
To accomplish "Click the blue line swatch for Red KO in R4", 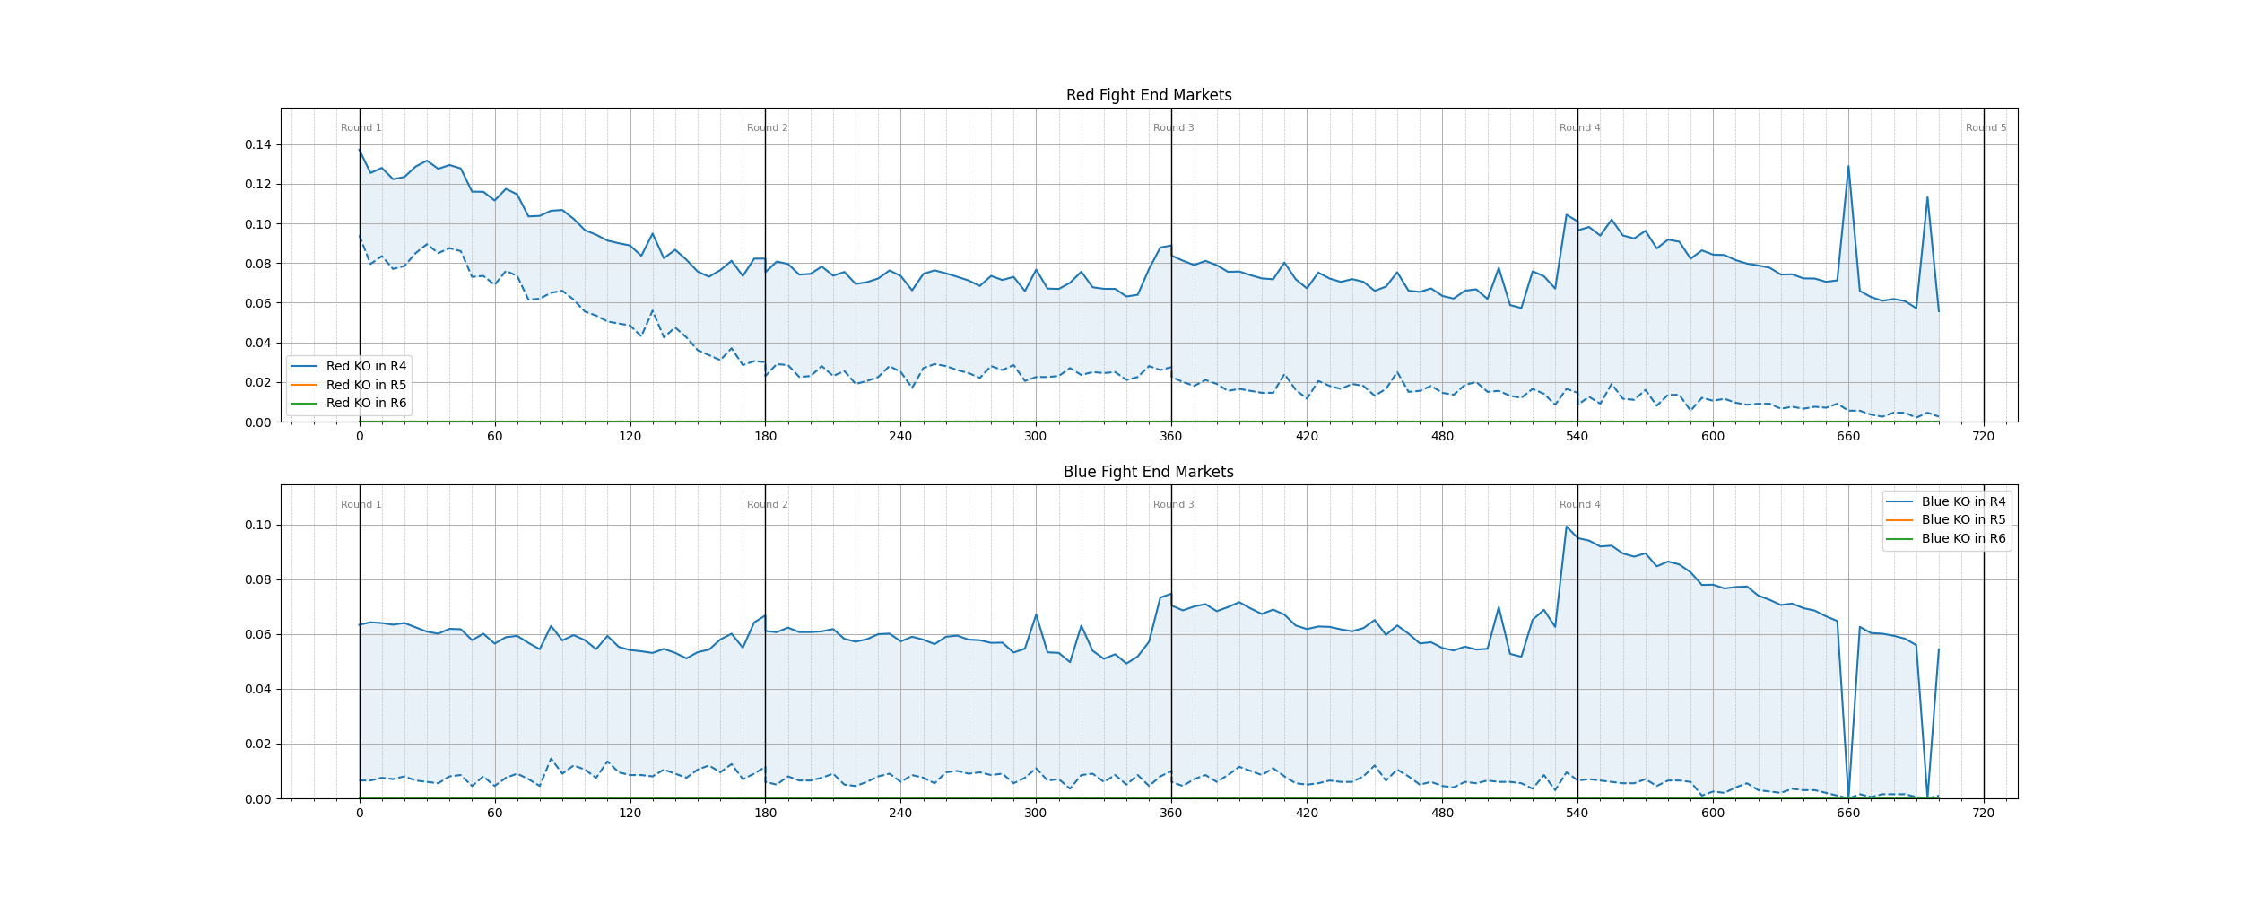I will click(304, 366).
